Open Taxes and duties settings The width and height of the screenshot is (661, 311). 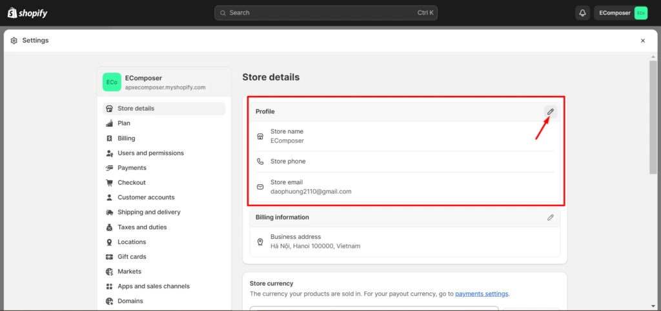point(142,227)
